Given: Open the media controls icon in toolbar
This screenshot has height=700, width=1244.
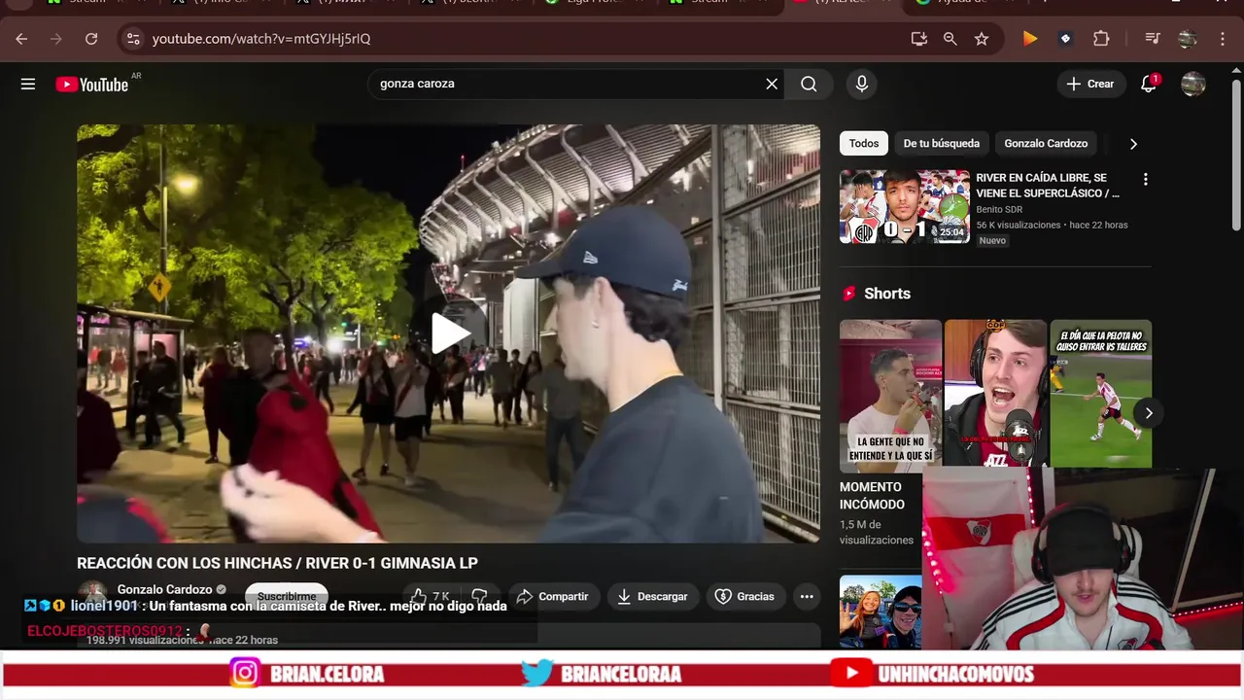Looking at the screenshot, I should pos(1153,39).
